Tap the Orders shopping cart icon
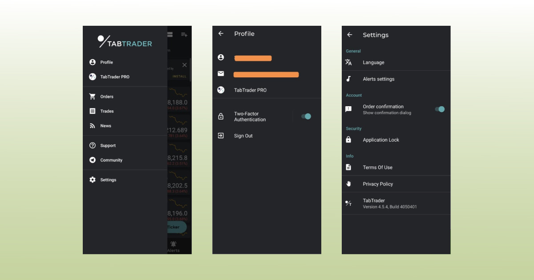Screen dimensions: 534x280 93,96
